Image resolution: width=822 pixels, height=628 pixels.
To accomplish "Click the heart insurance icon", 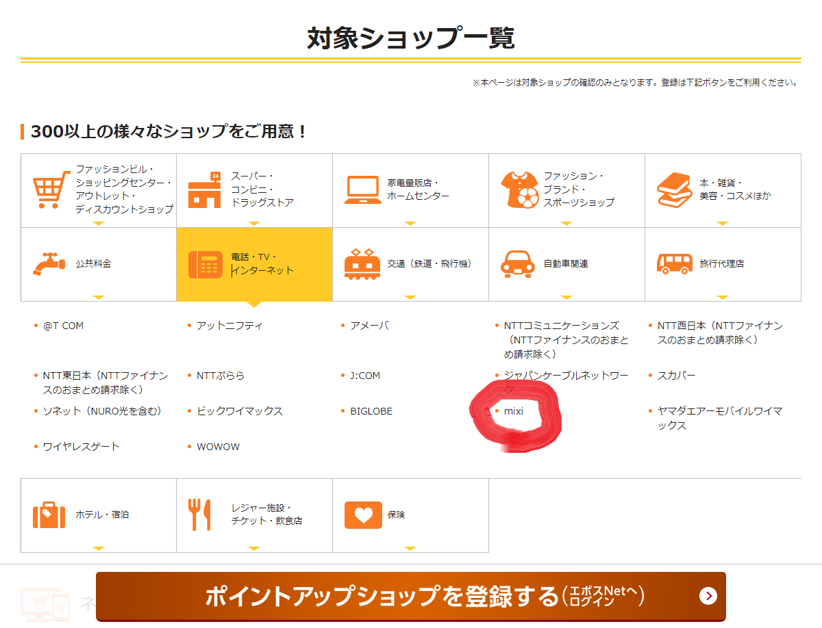I will [363, 515].
